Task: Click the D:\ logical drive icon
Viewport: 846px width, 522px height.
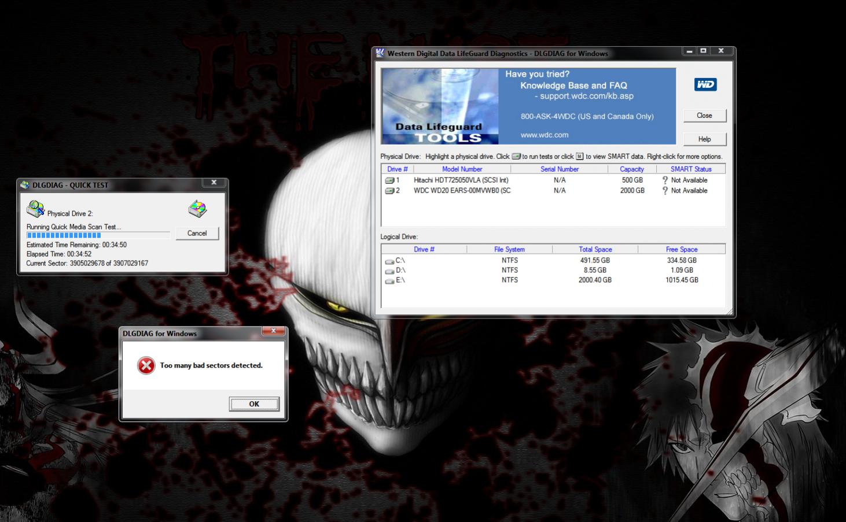Action: click(389, 271)
